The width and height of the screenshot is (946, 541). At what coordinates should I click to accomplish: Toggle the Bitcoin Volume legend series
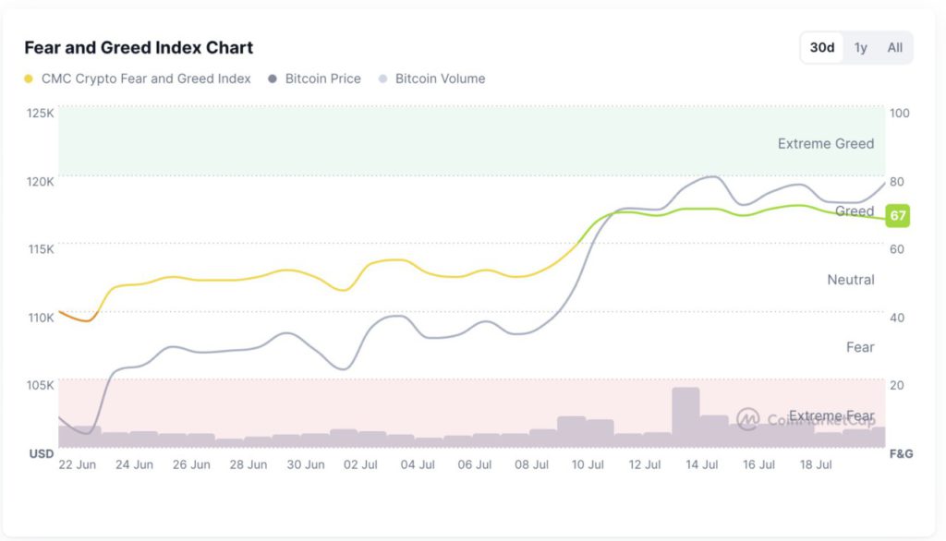[440, 78]
